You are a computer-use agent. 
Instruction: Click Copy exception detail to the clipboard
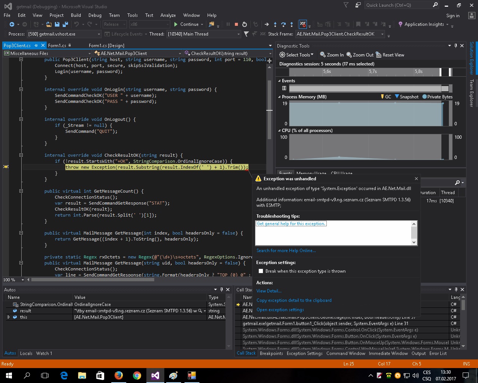294,300
